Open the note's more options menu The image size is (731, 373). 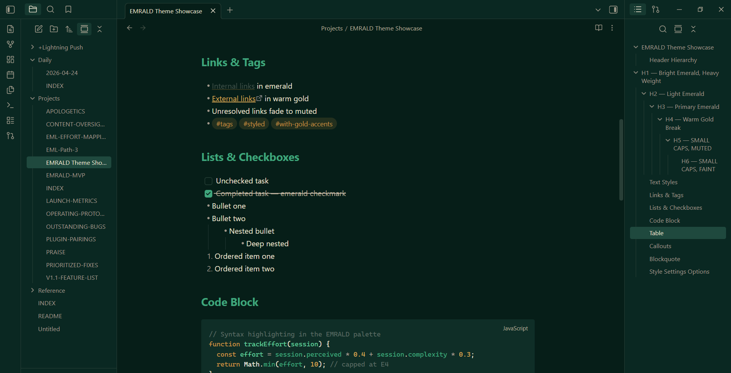click(612, 28)
